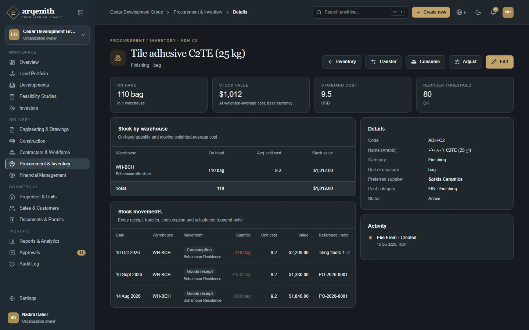Click WH-BCH in Stock by warehouse
This screenshot has height=330, width=529.
click(x=125, y=167)
